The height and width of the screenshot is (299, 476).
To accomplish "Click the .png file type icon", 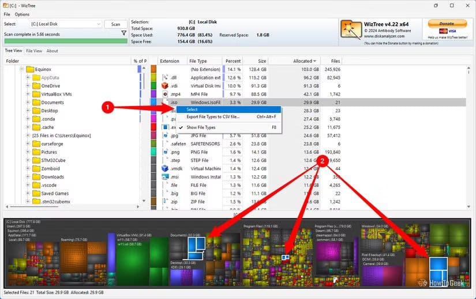I will coord(165,152).
